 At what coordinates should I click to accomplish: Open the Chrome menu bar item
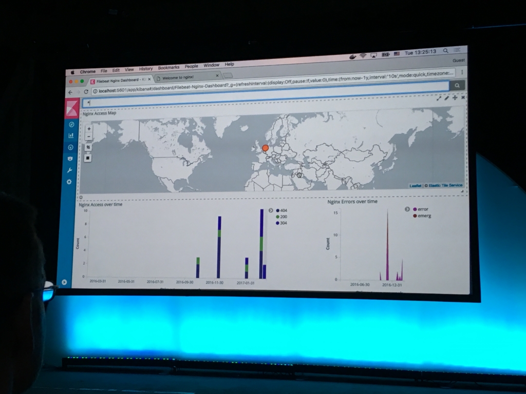pyautogui.click(x=87, y=72)
